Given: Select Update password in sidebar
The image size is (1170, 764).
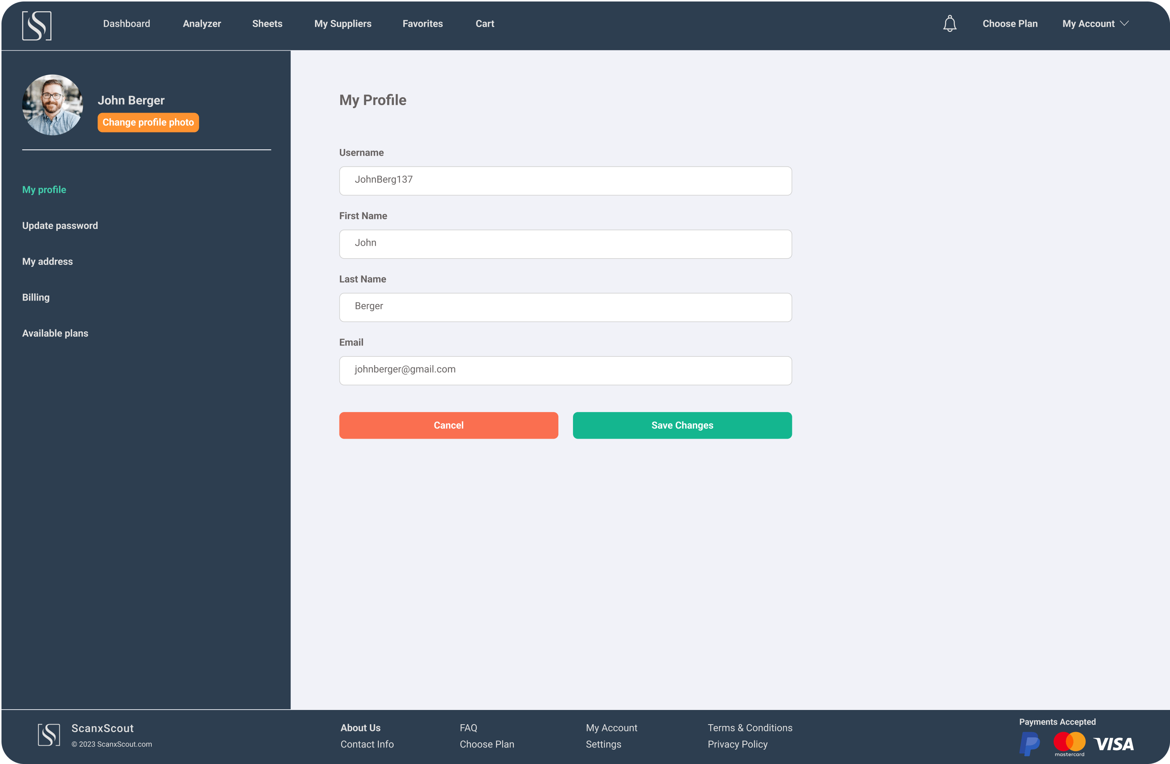Looking at the screenshot, I should (60, 226).
